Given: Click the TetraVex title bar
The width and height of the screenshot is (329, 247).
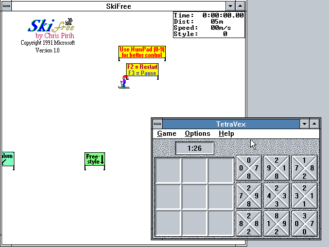Looking at the screenshot, I should click(x=231, y=124).
